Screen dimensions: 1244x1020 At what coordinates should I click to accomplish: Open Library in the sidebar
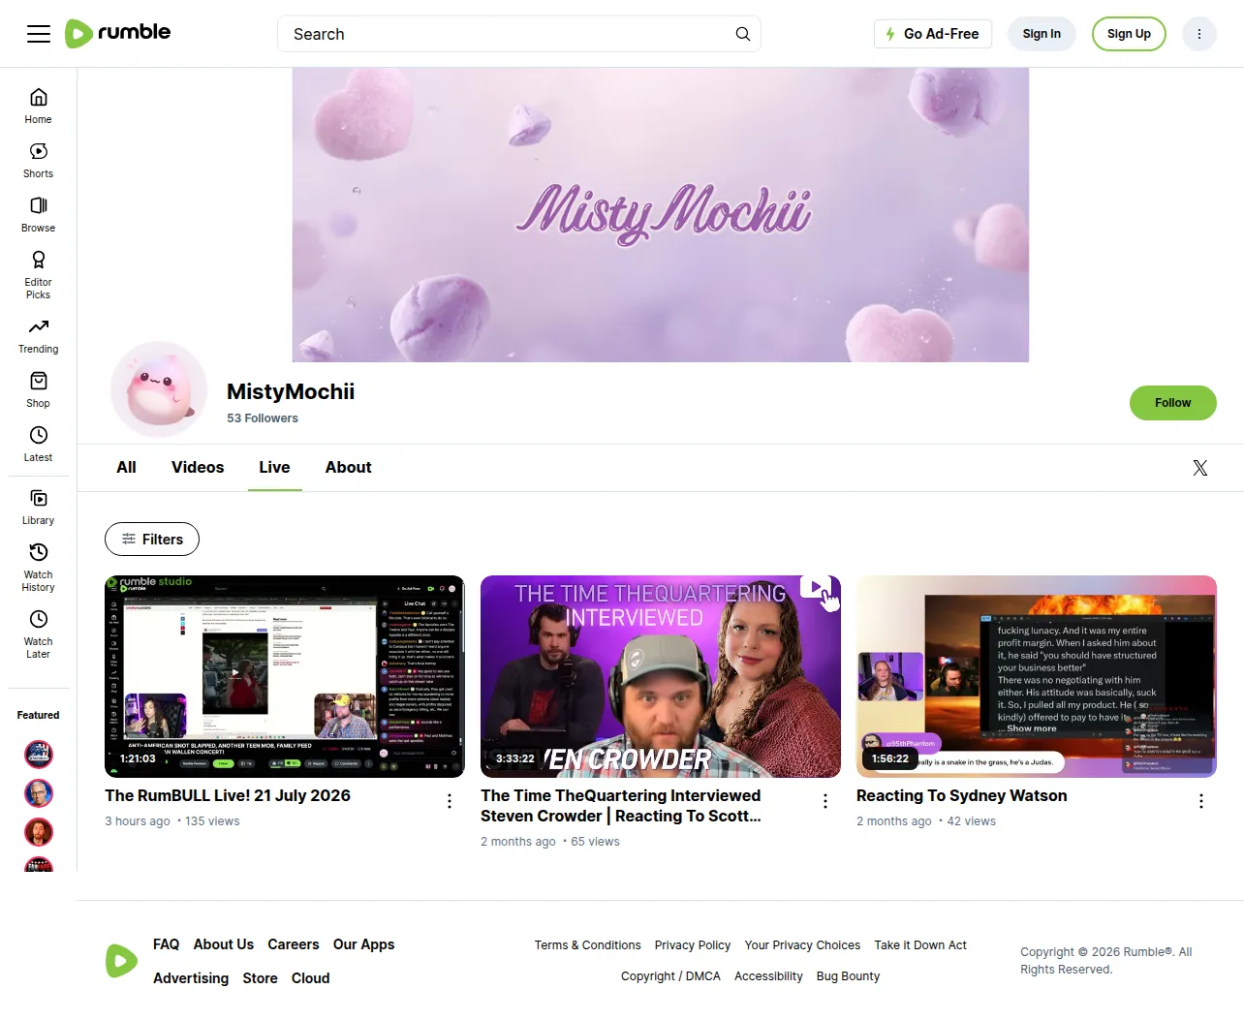(39, 507)
